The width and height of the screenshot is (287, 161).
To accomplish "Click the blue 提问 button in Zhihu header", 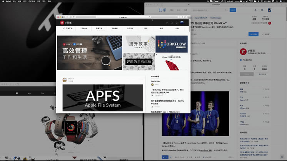I will pyautogui.click(x=233, y=10).
